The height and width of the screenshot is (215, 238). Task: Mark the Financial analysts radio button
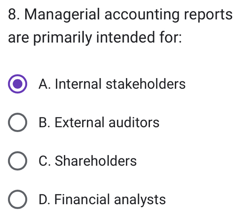point(17,200)
